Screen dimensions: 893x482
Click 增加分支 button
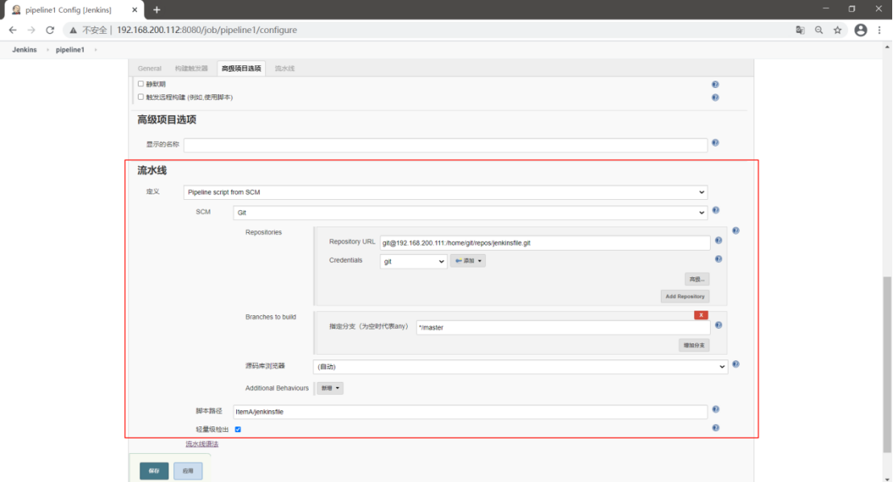pyautogui.click(x=694, y=345)
